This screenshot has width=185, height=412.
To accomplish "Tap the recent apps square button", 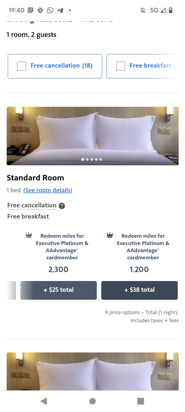I will click(140, 401).
